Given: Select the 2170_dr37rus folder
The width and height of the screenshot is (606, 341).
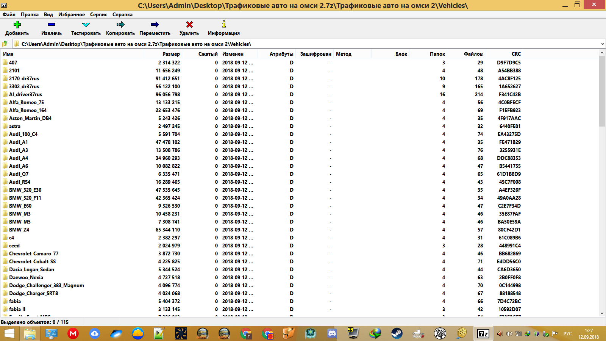Looking at the screenshot, I should (24, 78).
